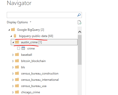This screenshot has height=95, width=118.
Task: Select the census_bureau_international dataset
Action: tap(40, 80)
